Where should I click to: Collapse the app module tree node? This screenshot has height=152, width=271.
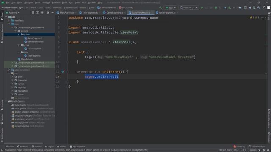pyautogui.click(x=6, y=17)
